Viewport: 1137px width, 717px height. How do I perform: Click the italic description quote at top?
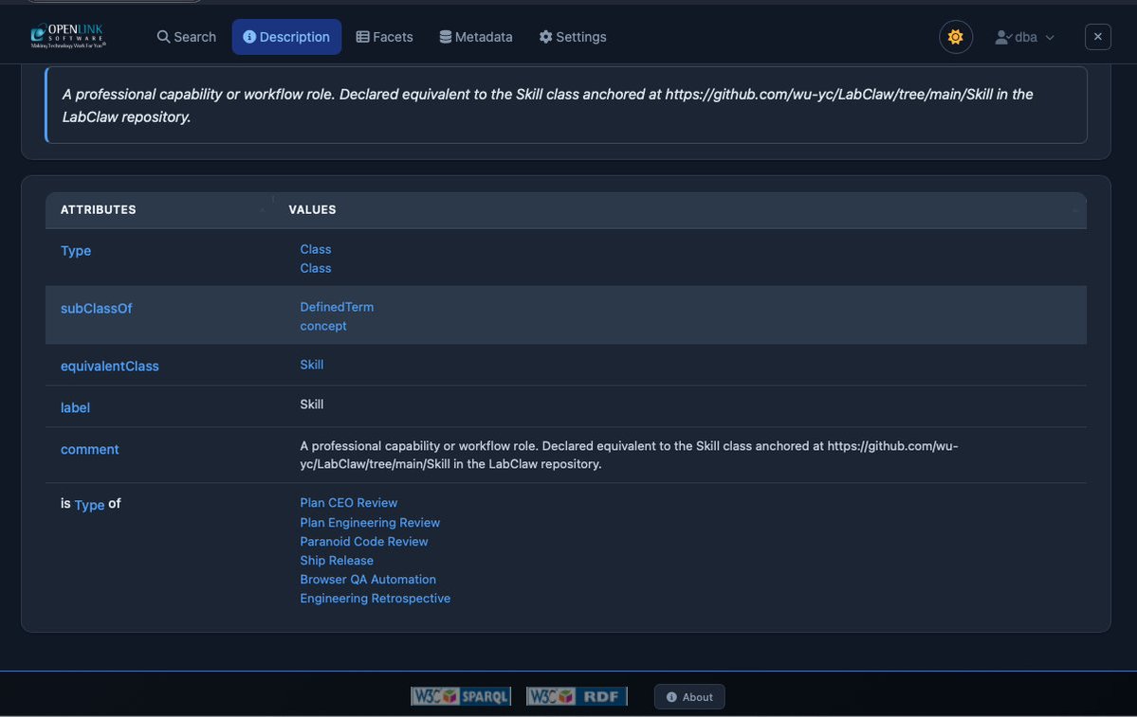pyautogui.click(x=547, y=105)
